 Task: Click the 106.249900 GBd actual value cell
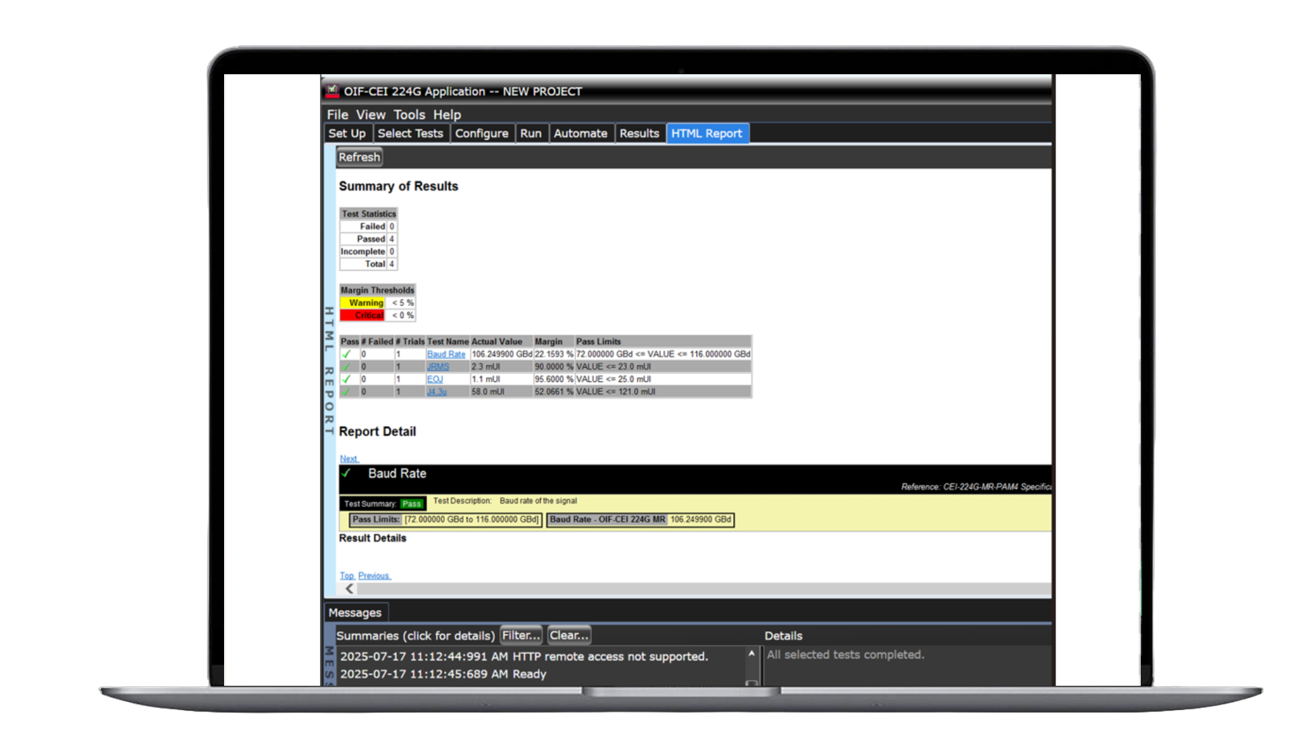[x=502, y=354]
